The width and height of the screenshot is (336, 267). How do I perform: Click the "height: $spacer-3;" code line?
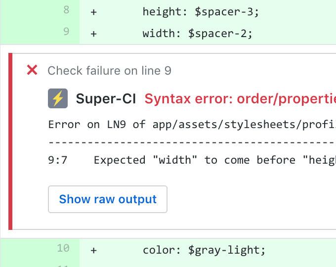201,12
